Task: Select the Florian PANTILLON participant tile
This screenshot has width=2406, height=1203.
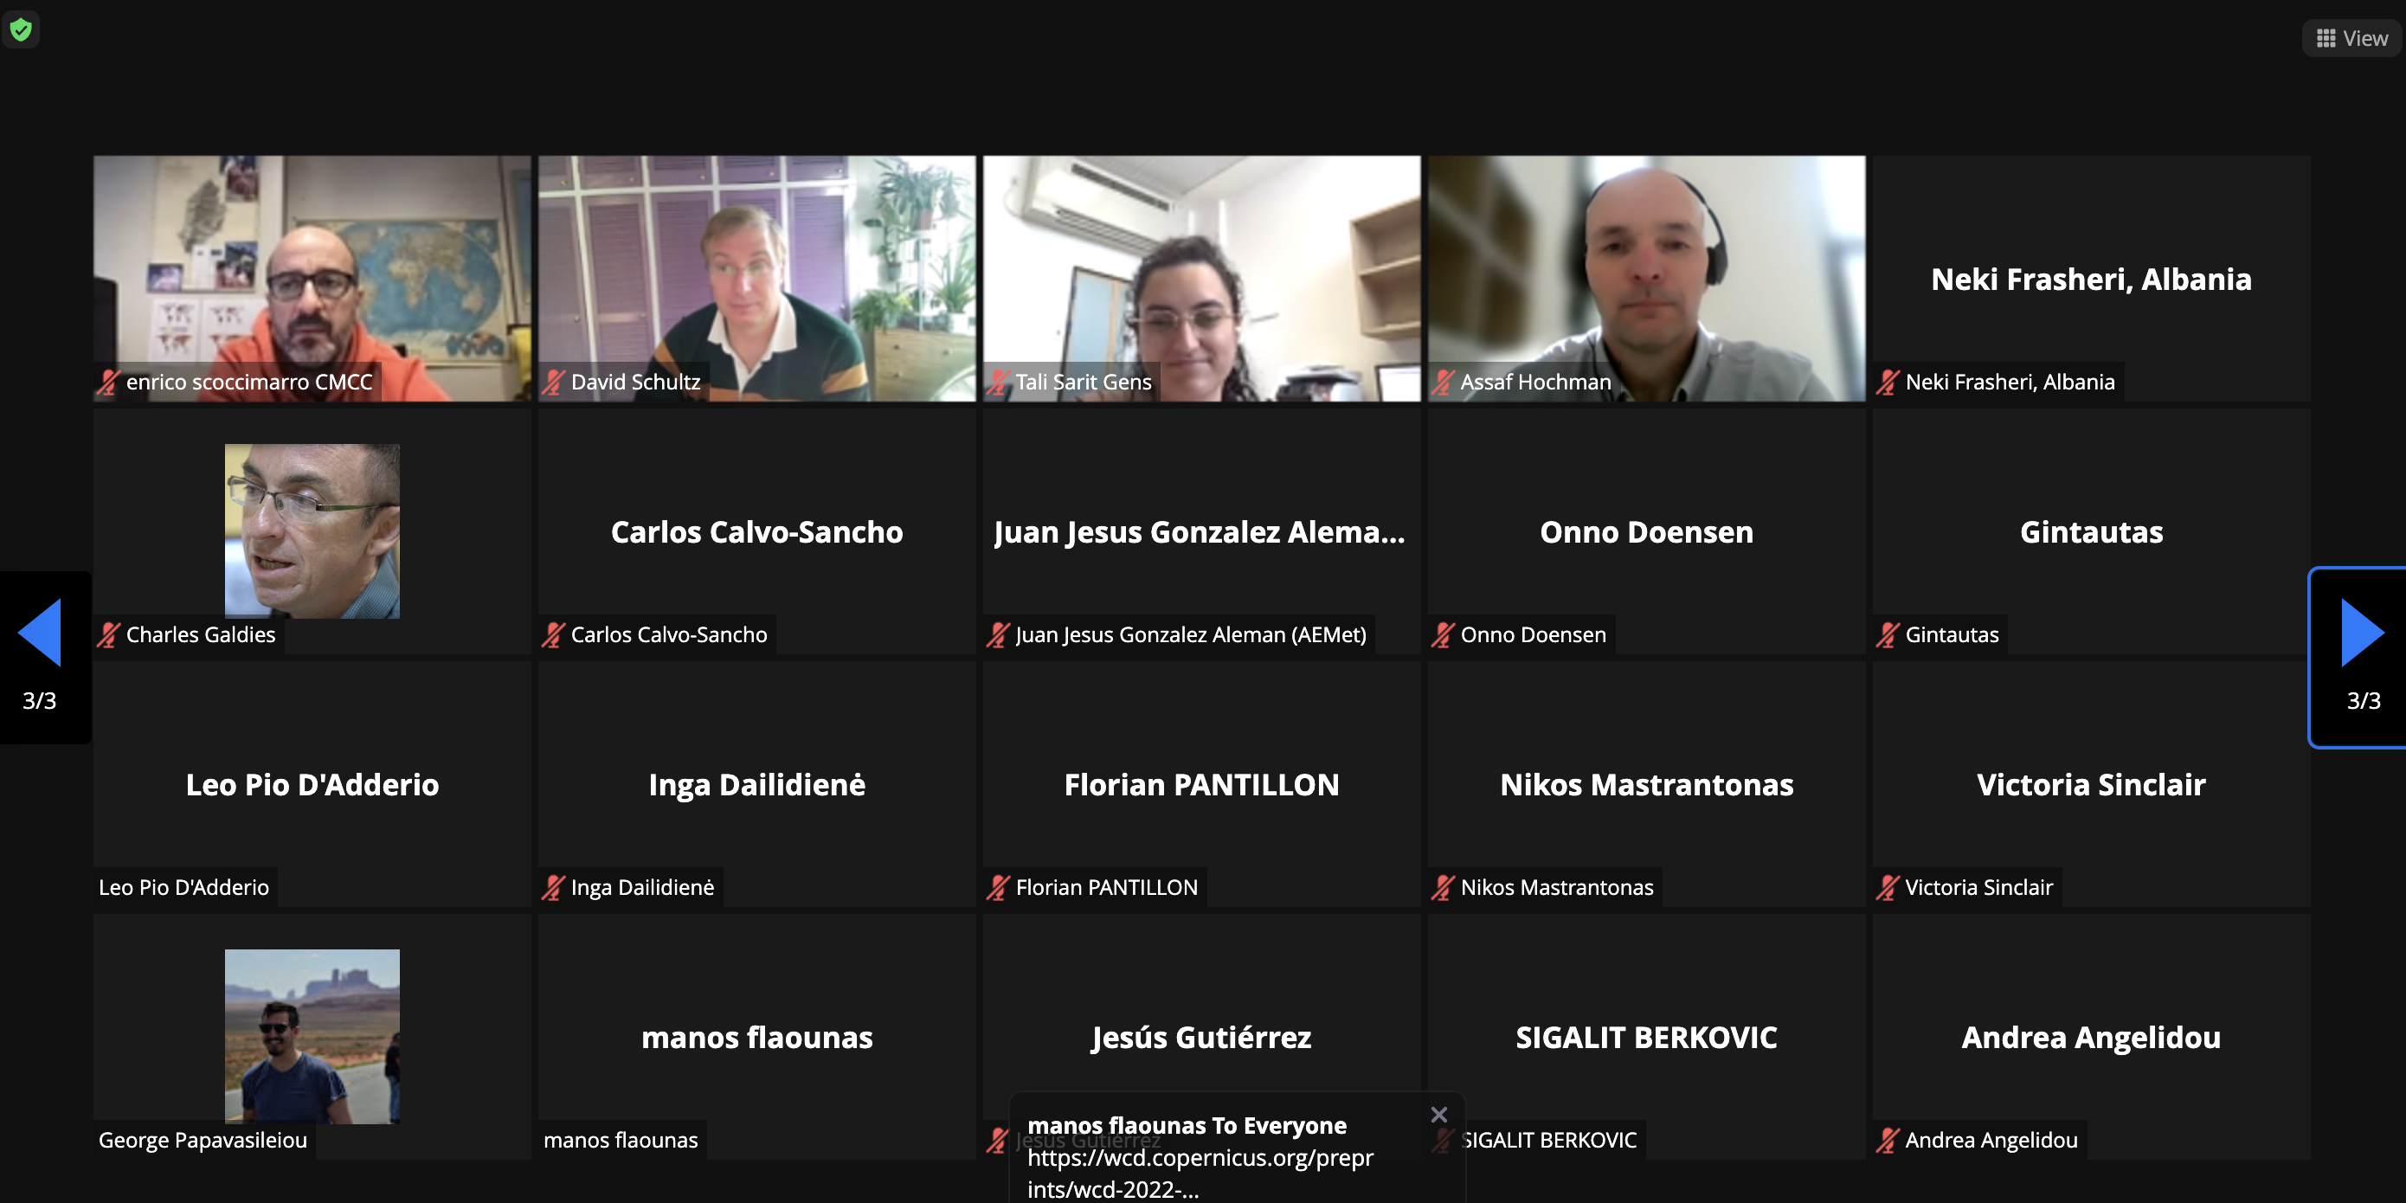Action: (1201, 783)
